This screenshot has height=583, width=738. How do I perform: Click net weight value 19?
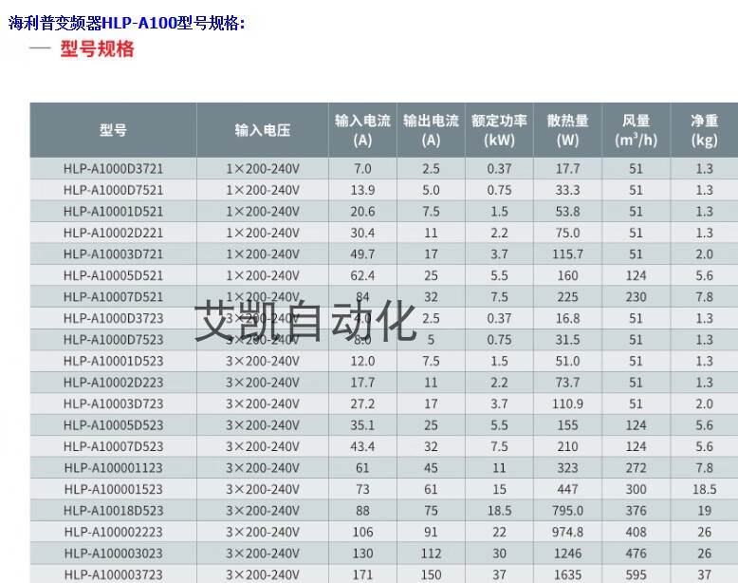(704, 511)
